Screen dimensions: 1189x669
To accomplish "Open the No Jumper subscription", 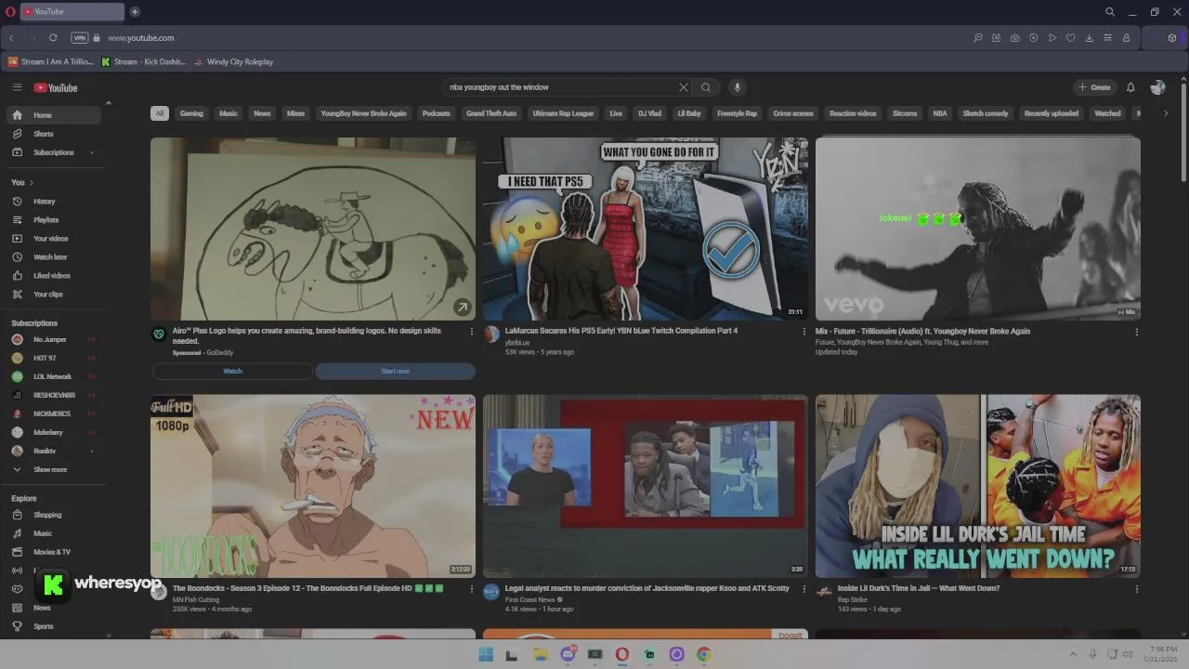I will click(x=55, y=340).
